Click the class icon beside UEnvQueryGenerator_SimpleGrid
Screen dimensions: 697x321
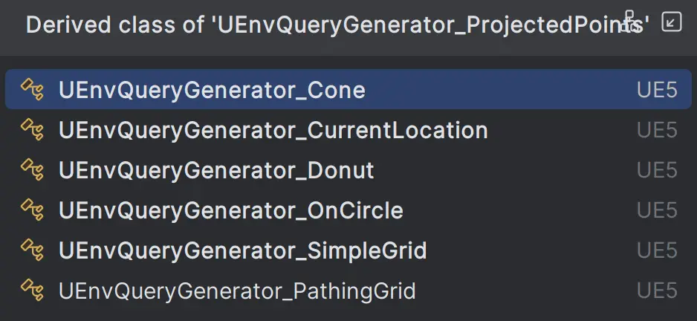click(32, 250)
